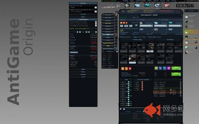Viewport: 199px width, 124px height.
Task: Click the deuterium resource icon in top bar
Action: point(147,5)
